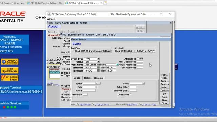
Task: Click the Pack... button
Action: point(164,75)
